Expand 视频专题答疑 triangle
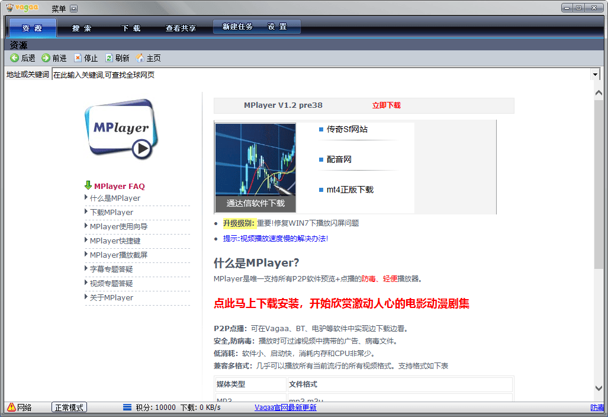The width and height of the screenshot is (608, 417). 86,283
